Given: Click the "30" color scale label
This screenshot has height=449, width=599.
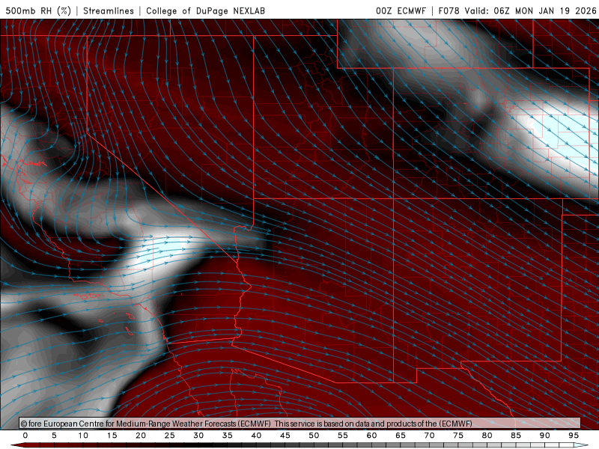Looking at the screenshot, I should click(x=198, y=436).
